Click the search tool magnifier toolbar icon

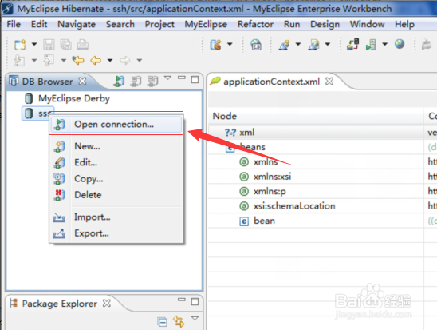click(x=314, y=45)
